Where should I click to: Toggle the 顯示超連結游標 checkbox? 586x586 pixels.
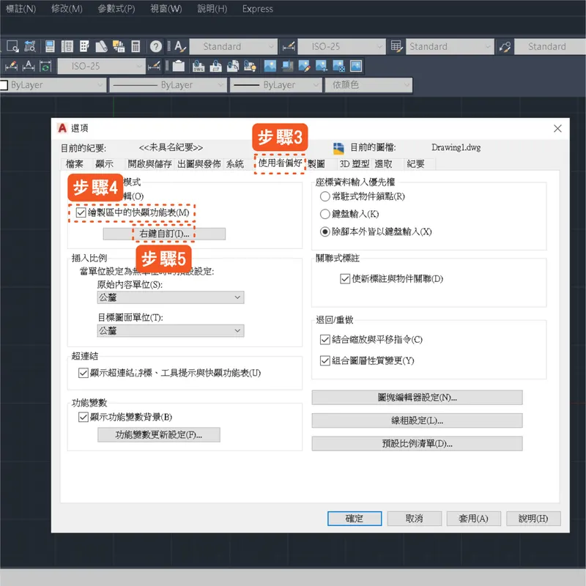pyautogui.click(x=83, y=373)
